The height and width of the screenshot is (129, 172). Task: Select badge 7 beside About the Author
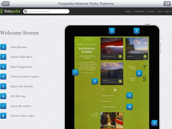point(3,106)
